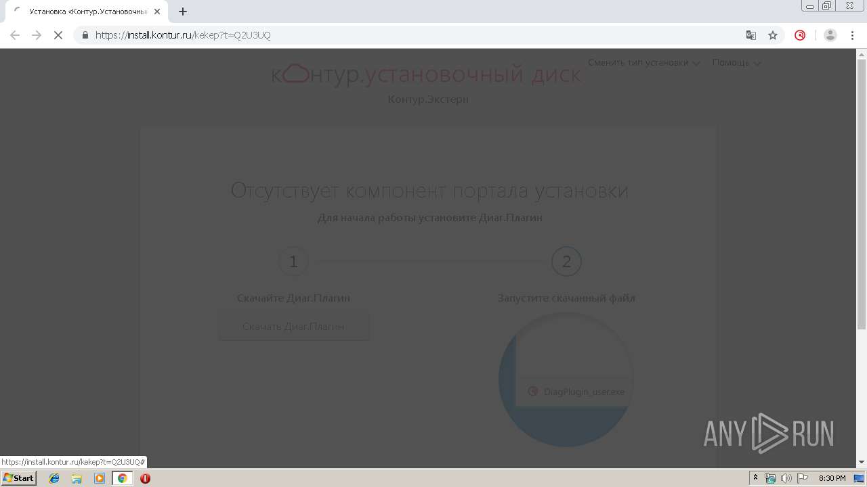The width and height of the screenshot is (867, 487).
Task: Open Windows Start menu
Action: pyautogui.click(x=19, y=478)
